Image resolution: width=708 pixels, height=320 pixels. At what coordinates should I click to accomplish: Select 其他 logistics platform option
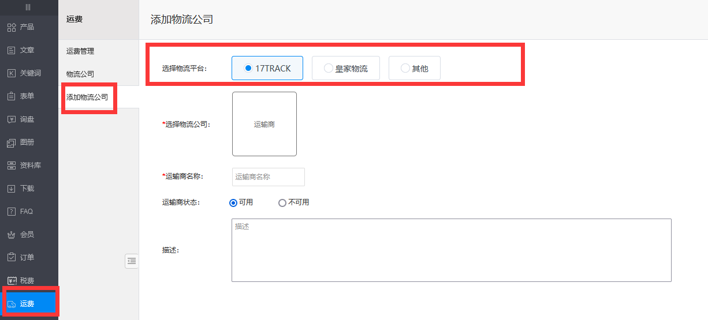414,68
